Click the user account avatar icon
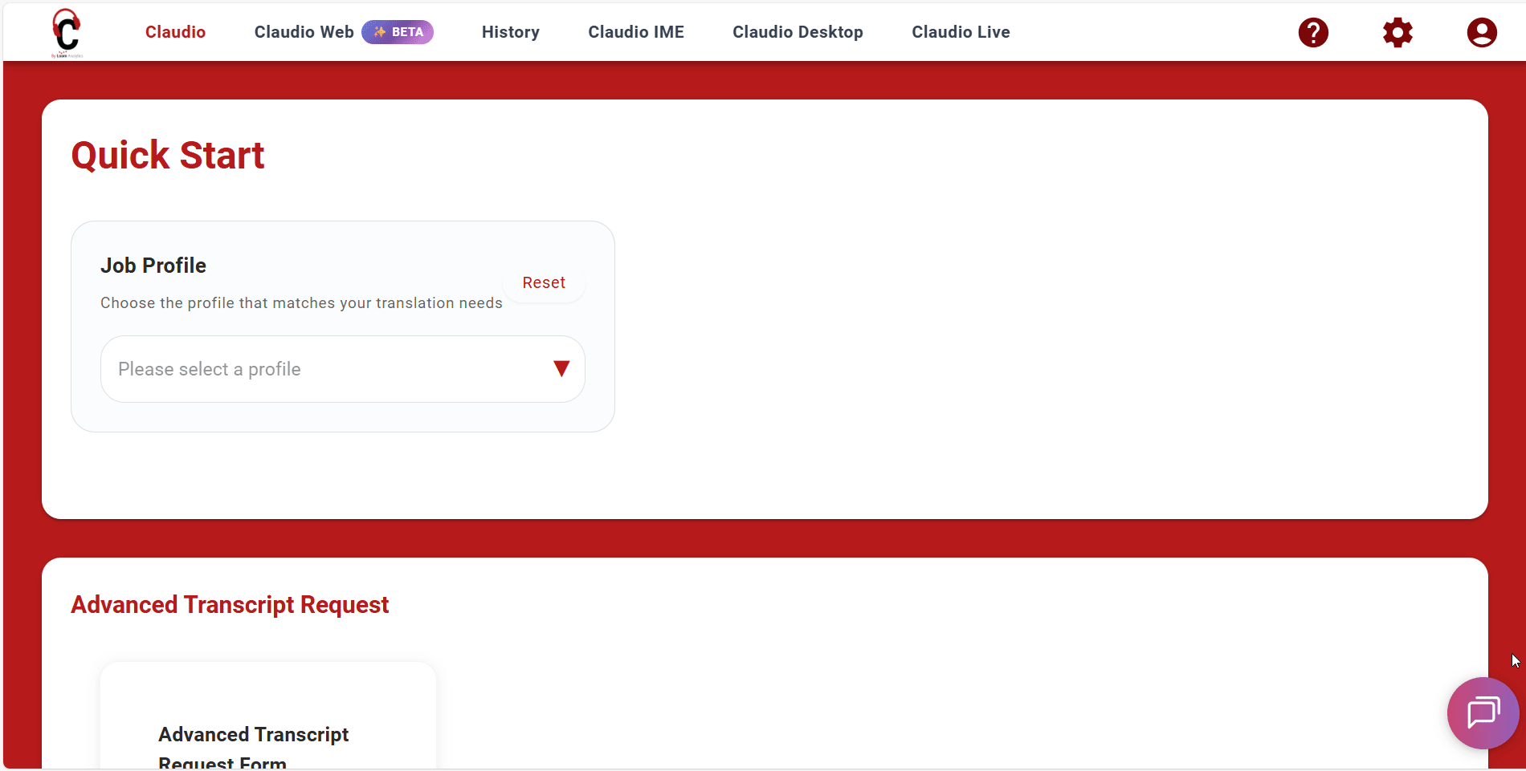 pos(1481,33)
